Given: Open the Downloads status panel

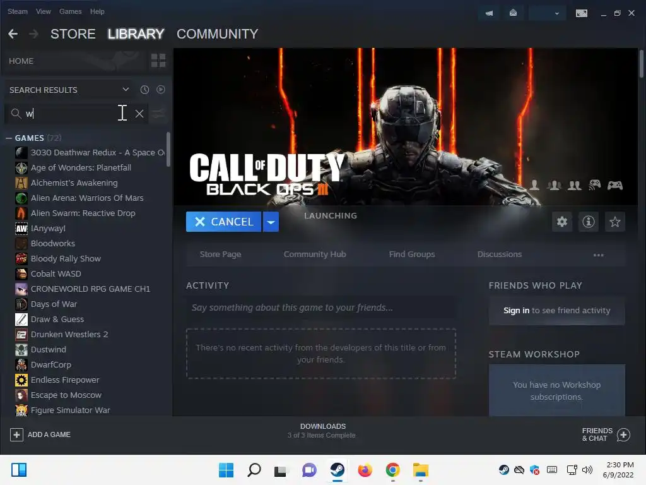Looking at the screenshot, I should pyautogui.click(x=322, y=431).
